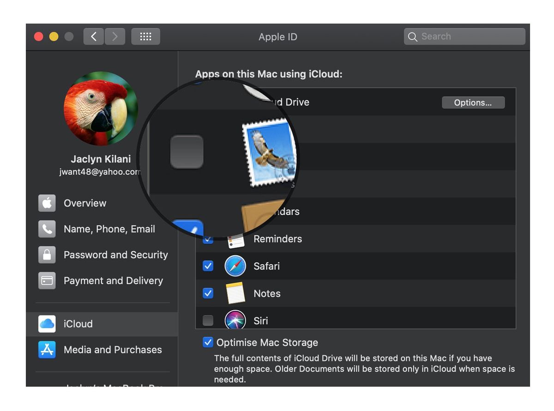Uncheck the Safari sync checkbox
554x411 pixels.
pos(208,266)
